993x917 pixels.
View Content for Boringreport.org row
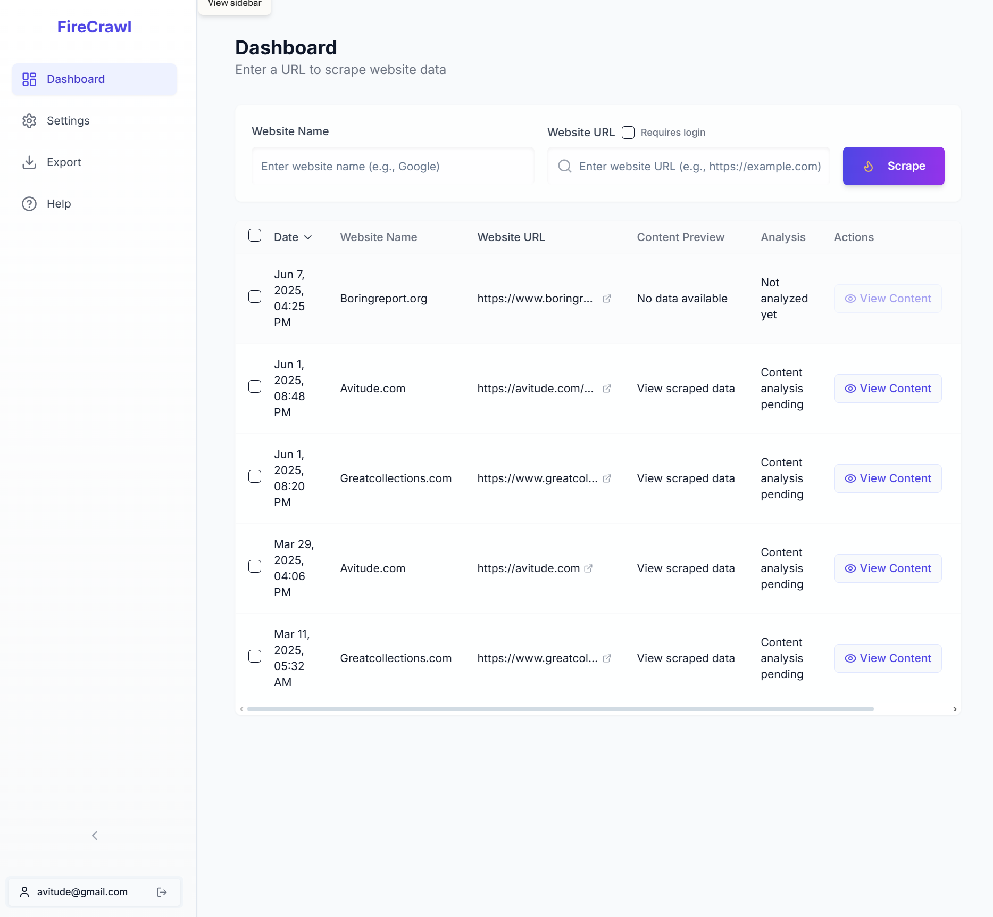point(888,299)
